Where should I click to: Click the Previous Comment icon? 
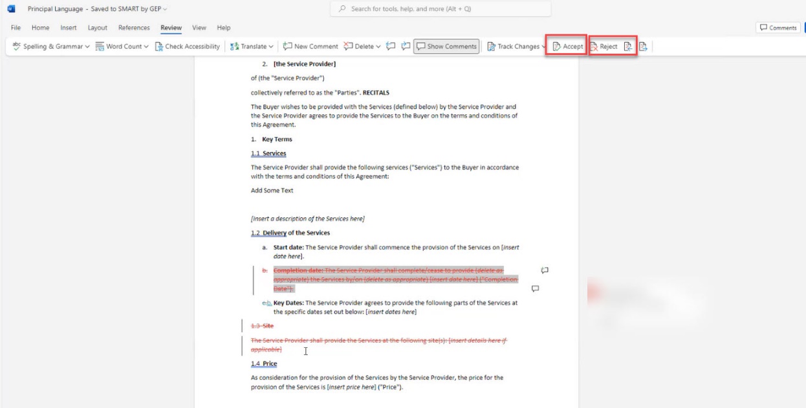coord(391,47)
